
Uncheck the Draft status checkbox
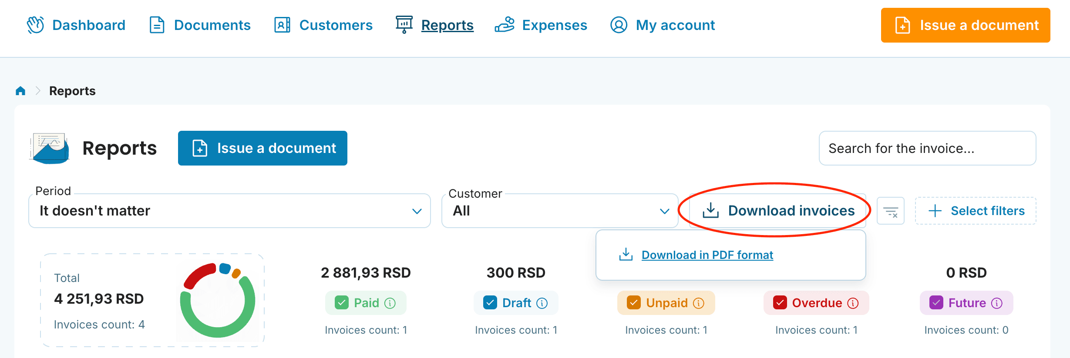point(490,302)
